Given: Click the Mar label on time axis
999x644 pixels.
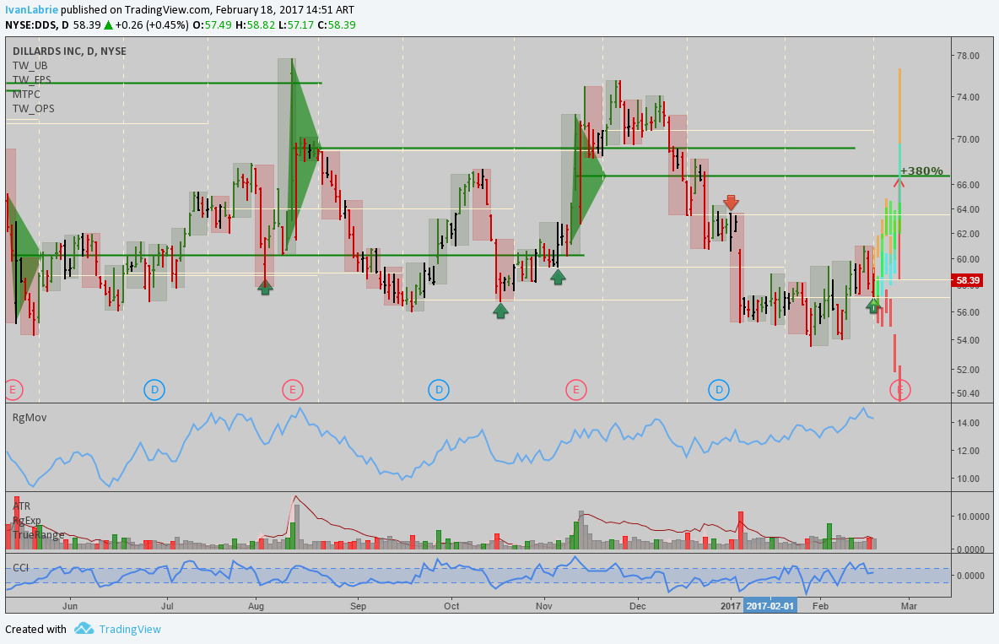Looking at the screenshot, I should (909, 606).
